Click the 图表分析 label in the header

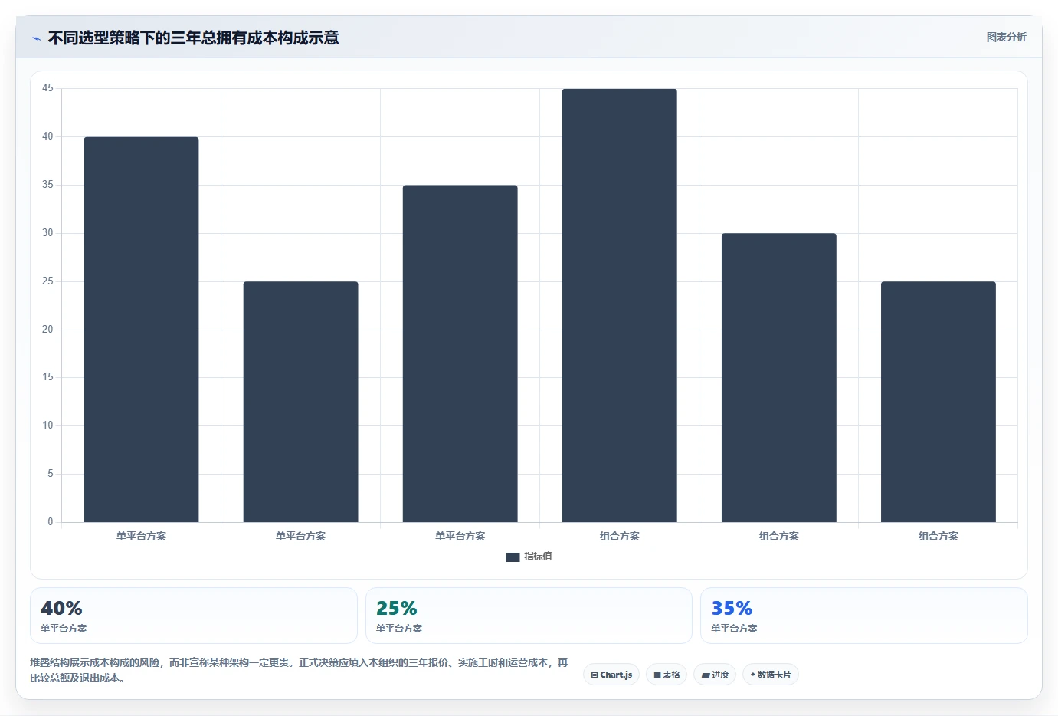[x=1006, y=37]
